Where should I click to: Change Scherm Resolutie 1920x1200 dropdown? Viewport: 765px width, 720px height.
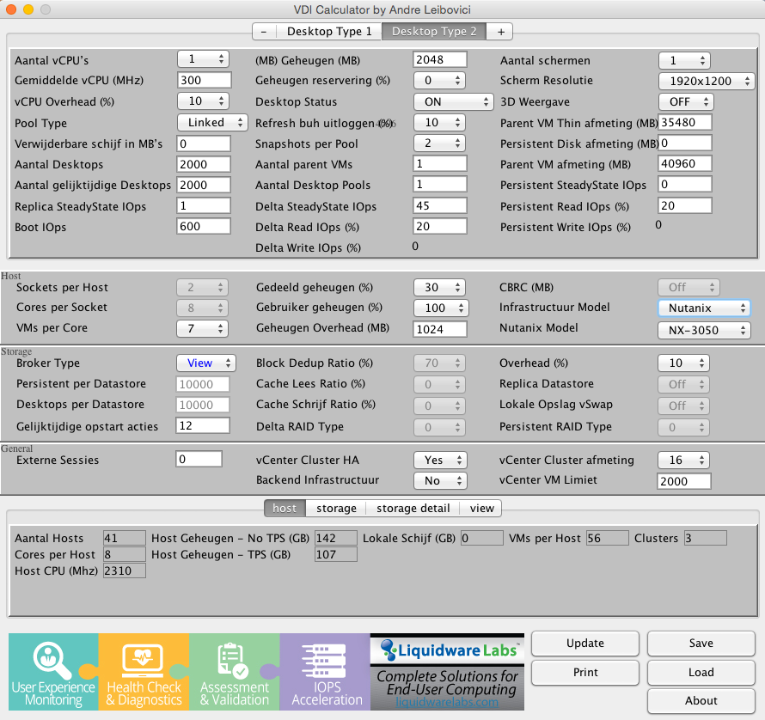[x=707, y=81]
